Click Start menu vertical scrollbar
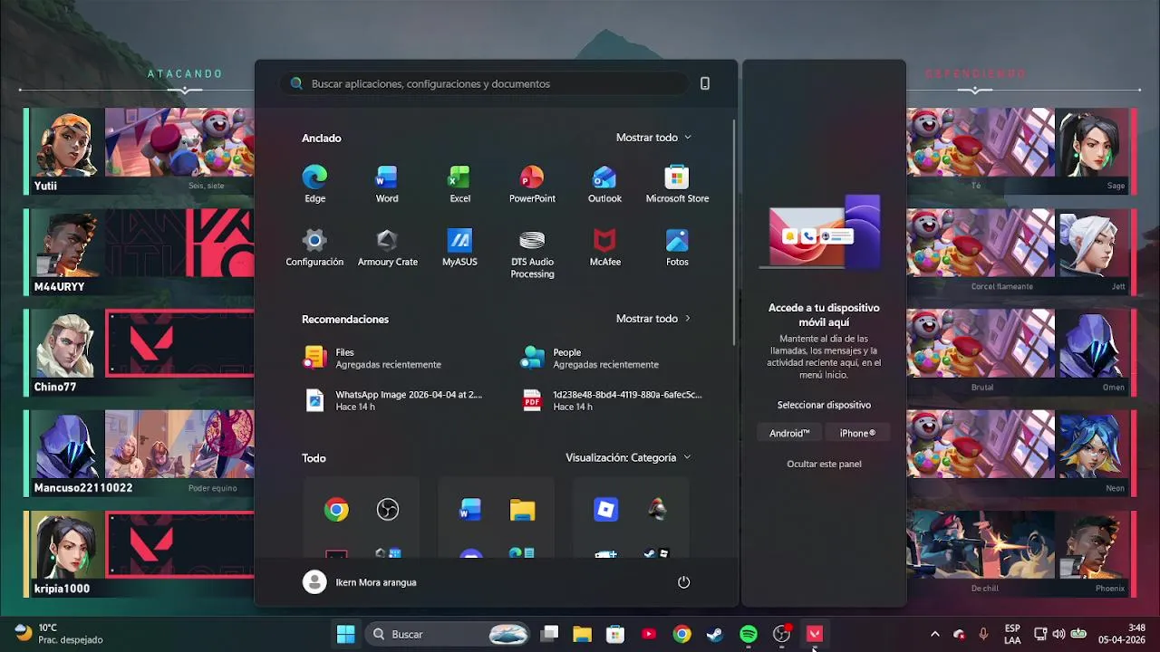This screenshot has height=652, width=1160. pos(733,231)
